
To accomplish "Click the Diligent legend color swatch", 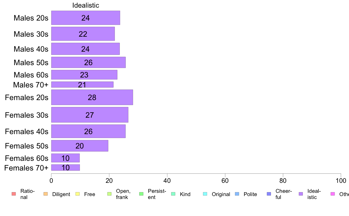I will click(x=46, y=194).
